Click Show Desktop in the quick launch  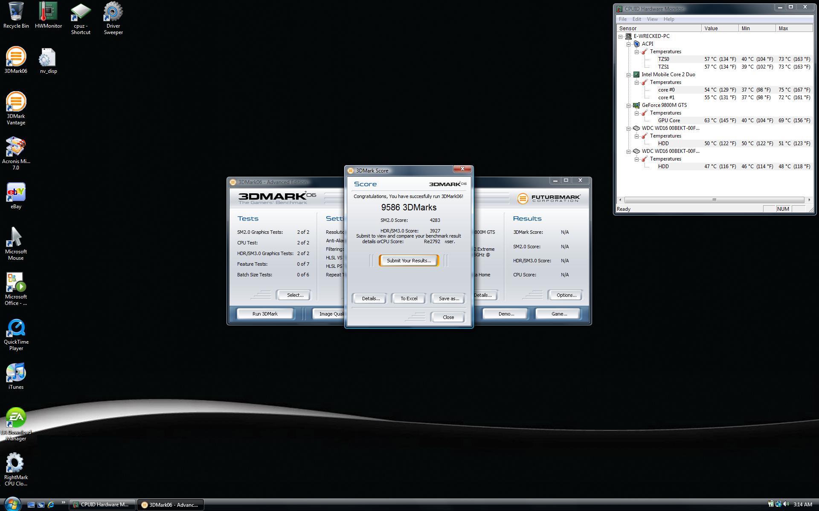(31, 505)
